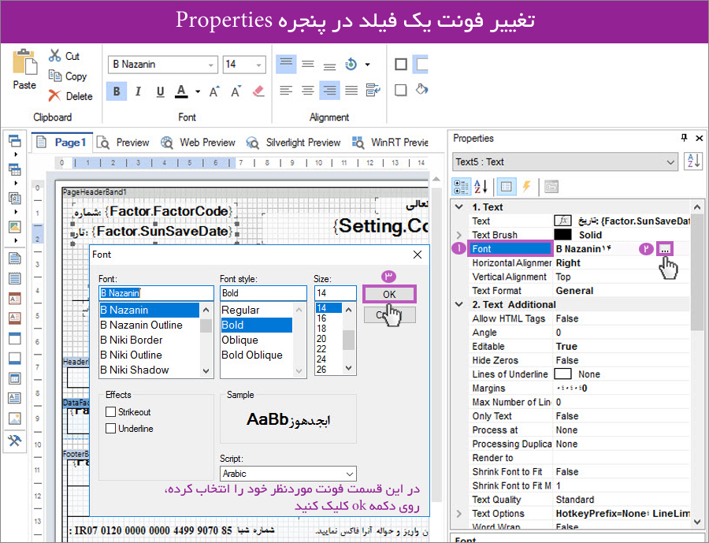Open the font name dropdown in the ribbon
Viewport: 709px width, 543px height.
click(211, 65)
